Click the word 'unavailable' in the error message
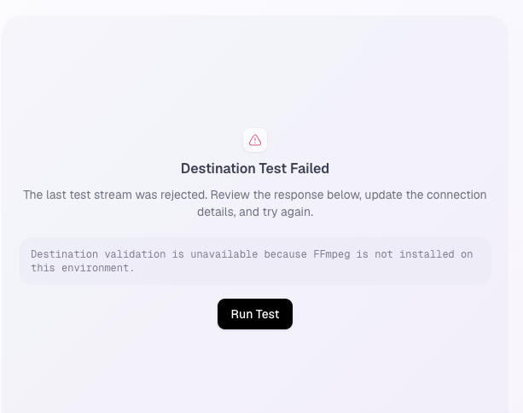The height and width of the screenshot is (413, 523). [224, 254]
